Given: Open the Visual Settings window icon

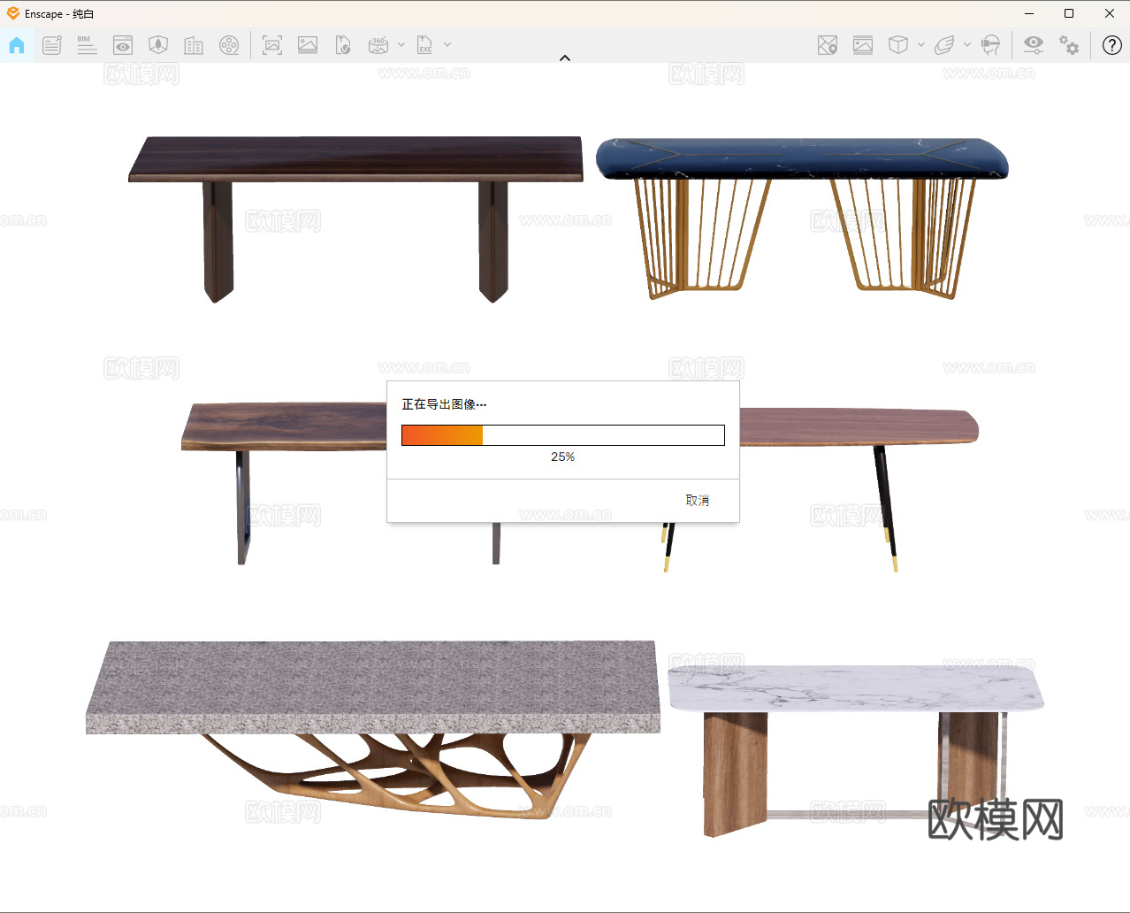Looking at the screenshot, I should click(x=123, y=45).
